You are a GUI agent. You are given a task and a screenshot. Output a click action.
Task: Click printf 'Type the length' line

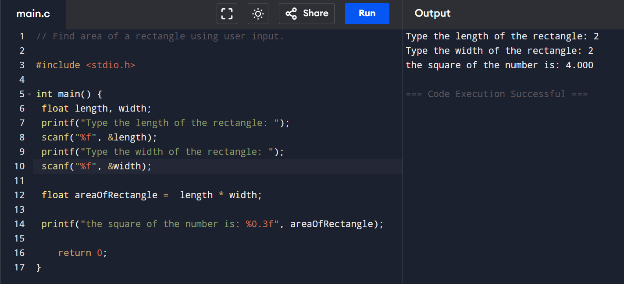pos(166,123)
